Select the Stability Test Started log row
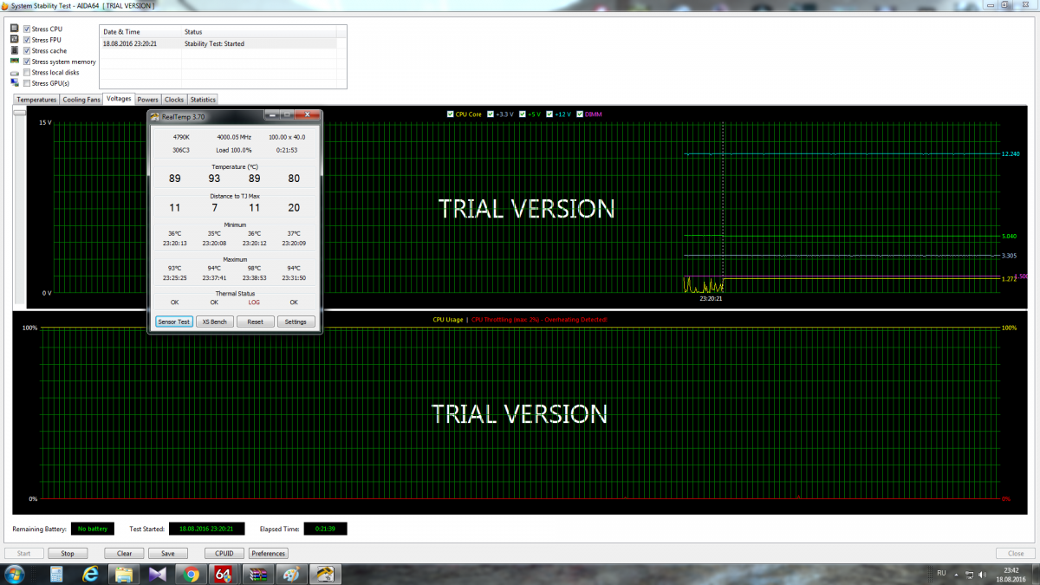 click(217, 43)
